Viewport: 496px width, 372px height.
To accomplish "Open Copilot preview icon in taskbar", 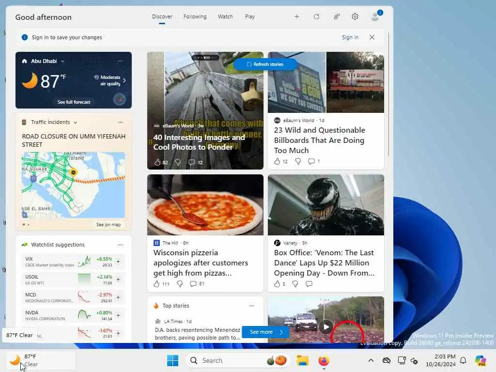I will point(480,360).
